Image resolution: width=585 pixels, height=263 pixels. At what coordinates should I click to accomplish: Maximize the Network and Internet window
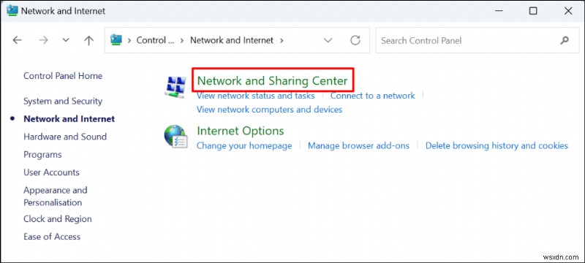[533, 11]
